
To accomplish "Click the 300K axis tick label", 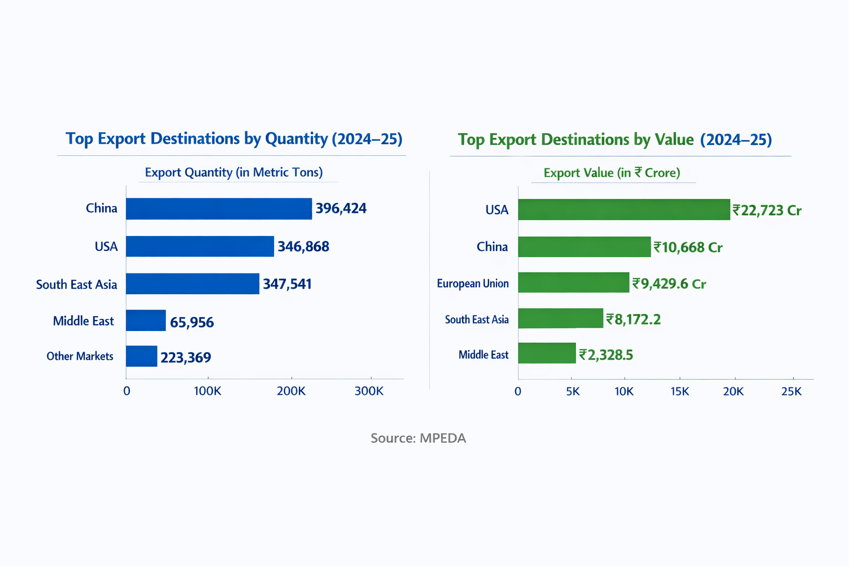I will click(x=370, y=391).
